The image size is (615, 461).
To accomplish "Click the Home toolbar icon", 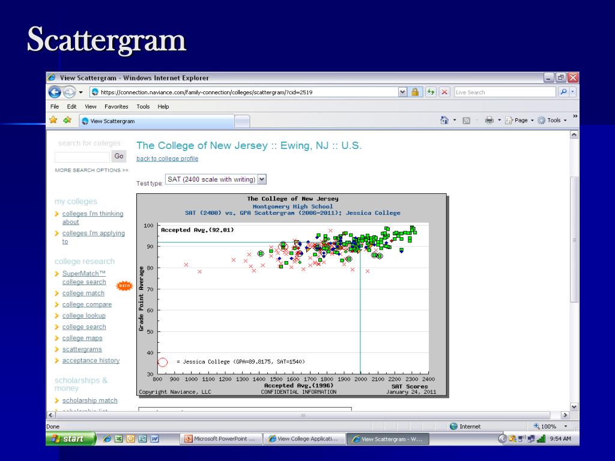I will point(444,120).
